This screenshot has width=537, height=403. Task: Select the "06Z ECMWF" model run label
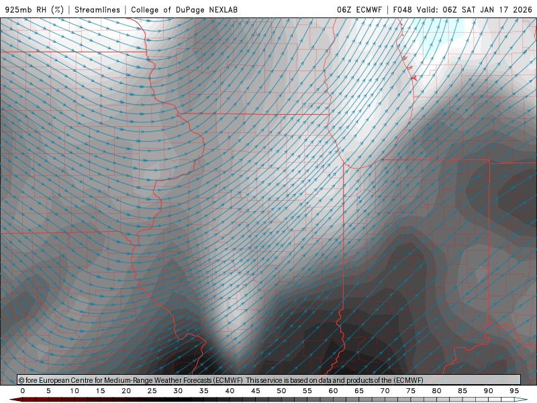click(359, 9)
